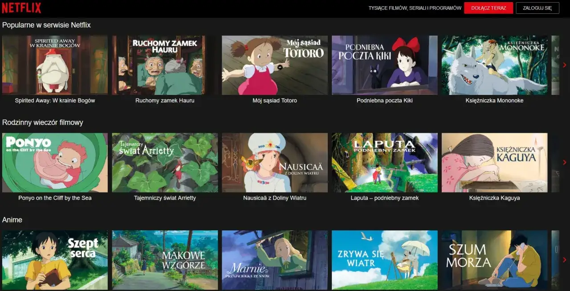Click the title text 'Mój sąsiad Totoro'
570x291 pixels.
tap(275, 101)
